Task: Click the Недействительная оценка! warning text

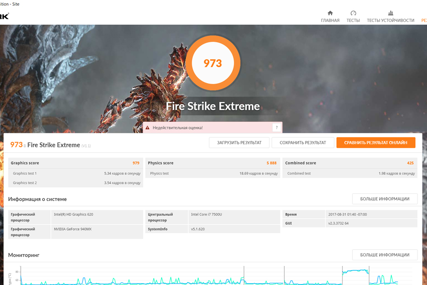Action: (177, 128)
